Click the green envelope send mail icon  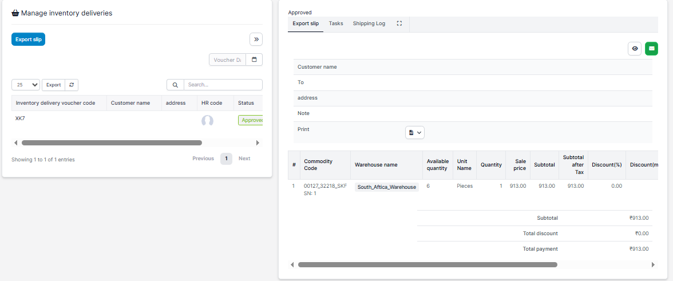pos(651,49)
